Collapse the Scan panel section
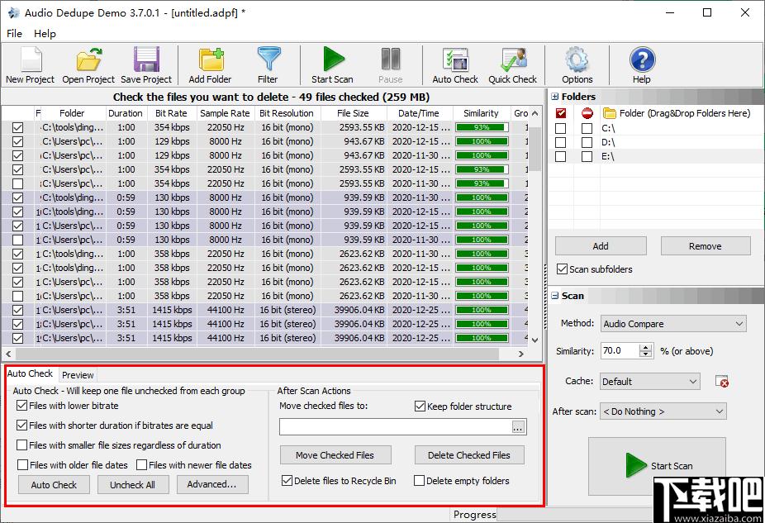Image resolution: width=765 pixels, height=523 pixels. pyautogui.click(x=554, y=296)
